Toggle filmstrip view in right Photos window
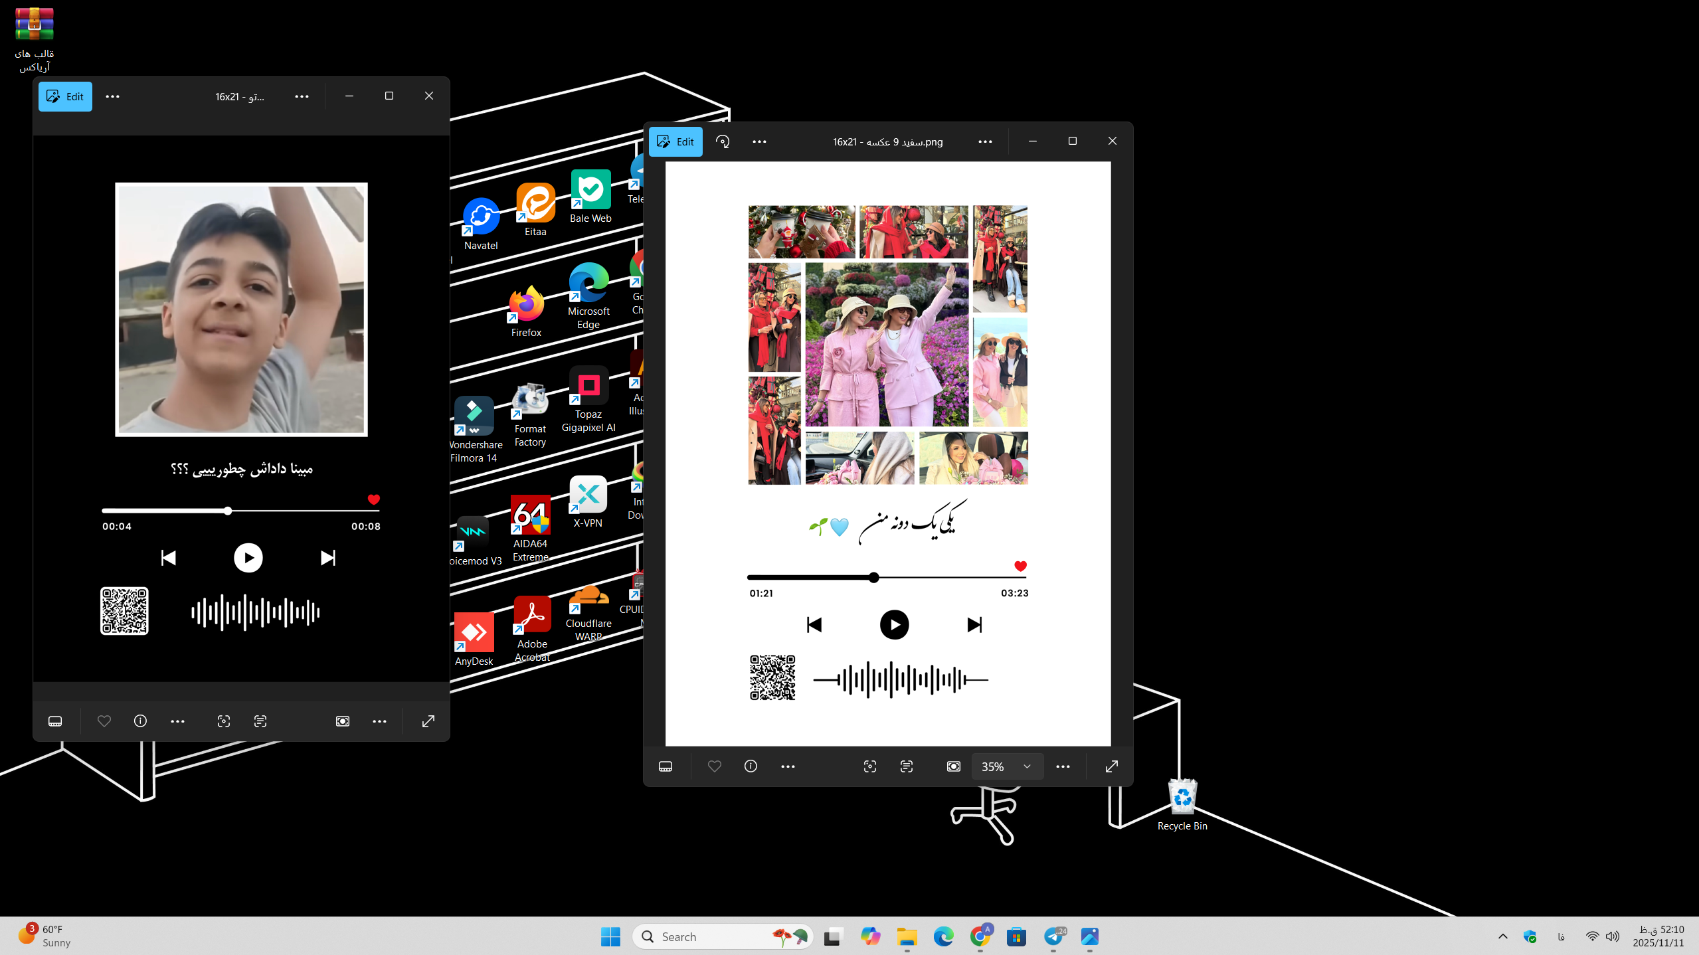Image resolution: width=1699 pixels, height=955 pixels. point(666,766)
